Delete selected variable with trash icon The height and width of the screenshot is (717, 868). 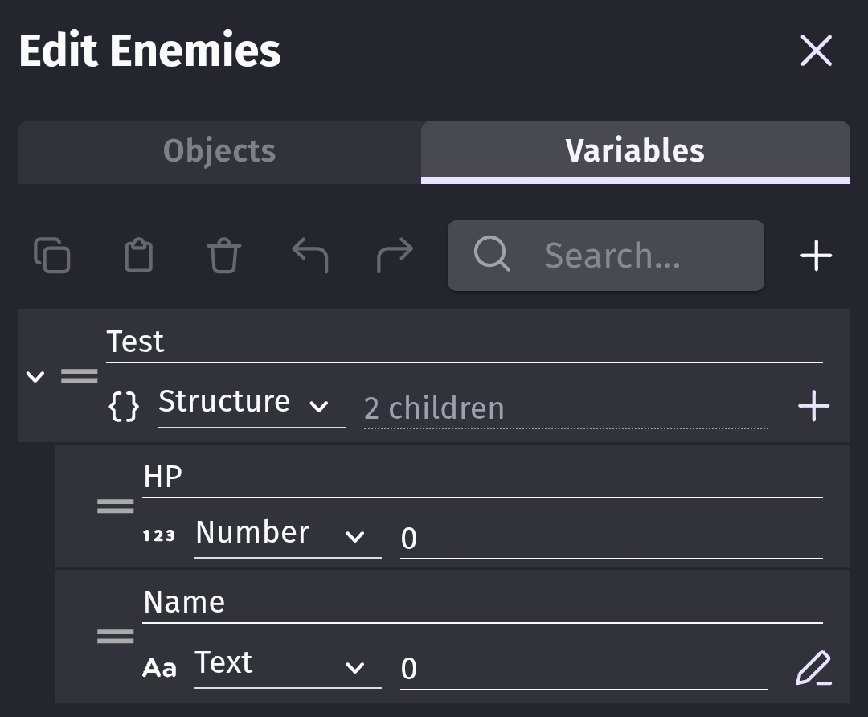[223, 256]
